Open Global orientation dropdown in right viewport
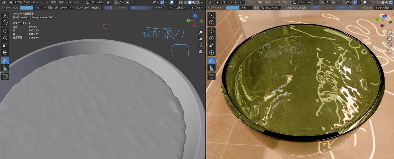394x159 pixels. 301,2
